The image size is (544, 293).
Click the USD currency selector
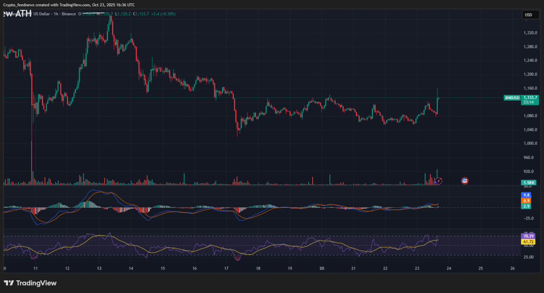click(528, 15)
